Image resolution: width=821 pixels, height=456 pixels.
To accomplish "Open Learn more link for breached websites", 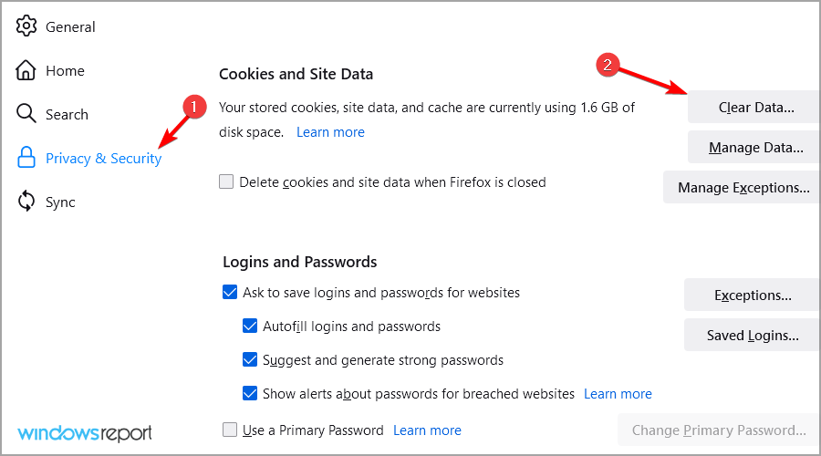I will pyautogui.click(x=618, y=394).
